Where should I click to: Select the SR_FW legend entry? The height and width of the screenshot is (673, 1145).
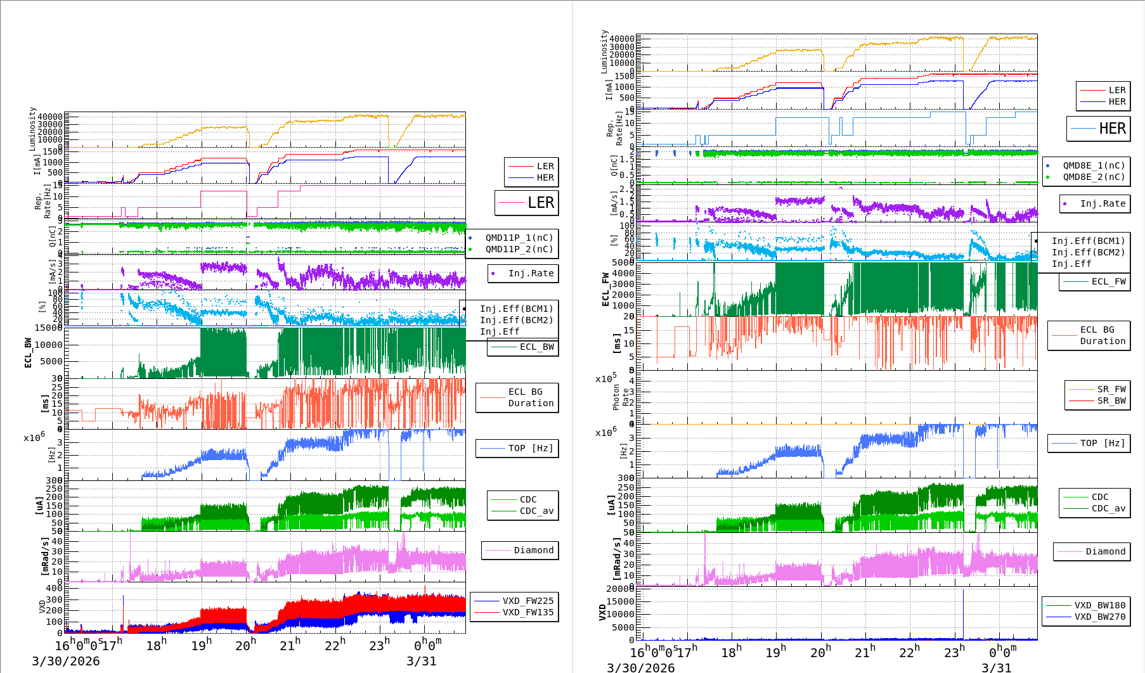pos(1097,390)
